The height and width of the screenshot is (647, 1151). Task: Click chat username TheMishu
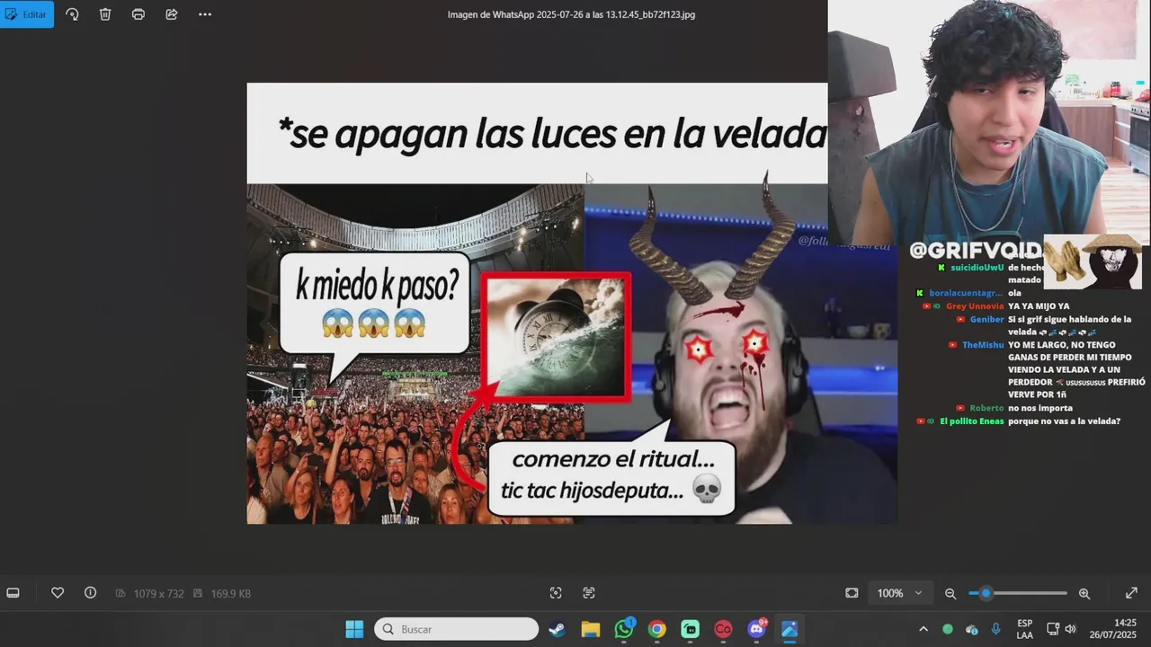tap(983, 345)
